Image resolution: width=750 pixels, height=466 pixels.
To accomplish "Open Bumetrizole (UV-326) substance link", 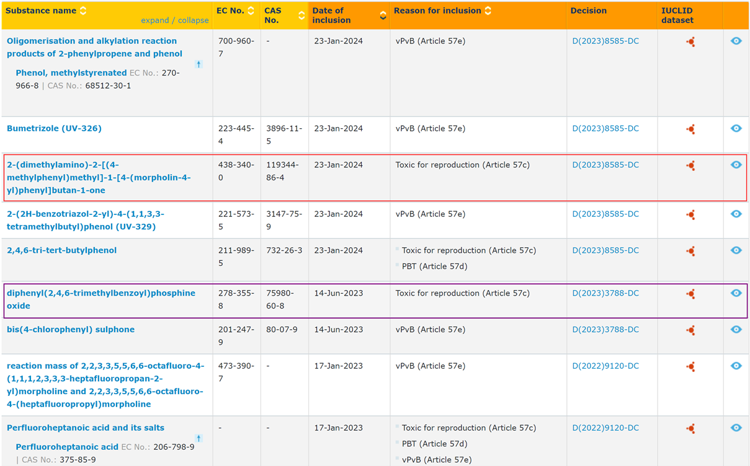I will coord(54,128).
